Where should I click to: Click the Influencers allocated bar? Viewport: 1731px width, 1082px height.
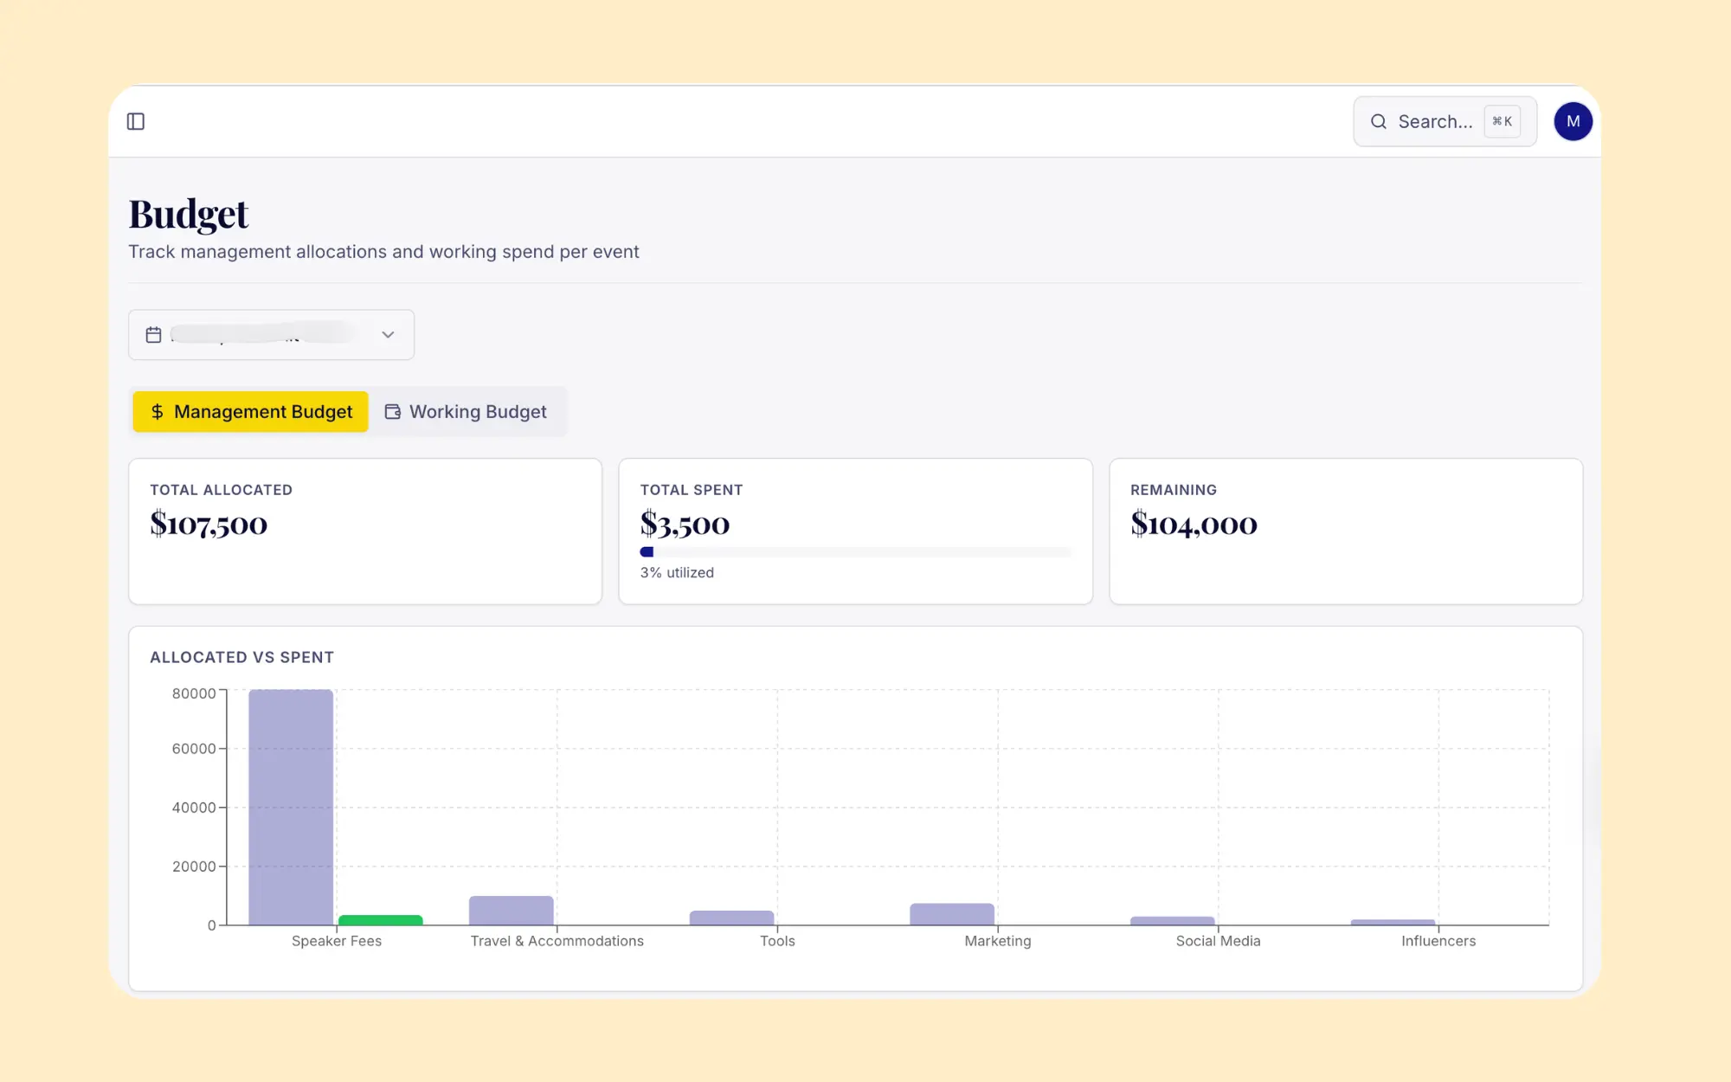click(1393, 923)
